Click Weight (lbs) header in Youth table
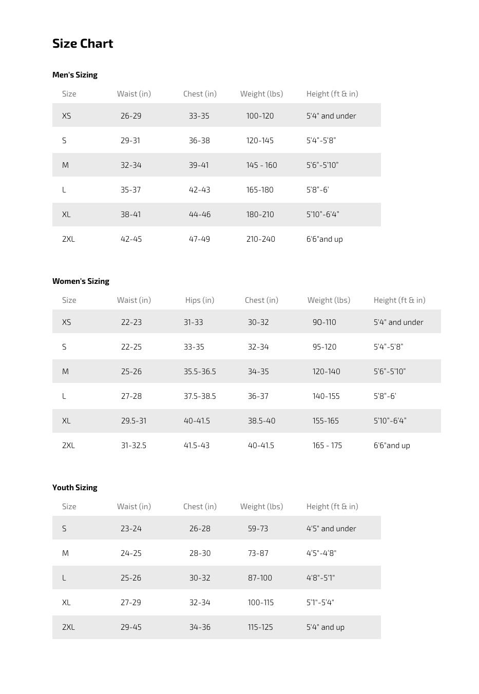This screenshot has height=694, width=479. (261, 507)
